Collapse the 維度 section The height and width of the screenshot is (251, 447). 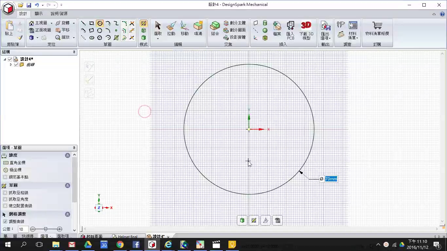(67, 156)
